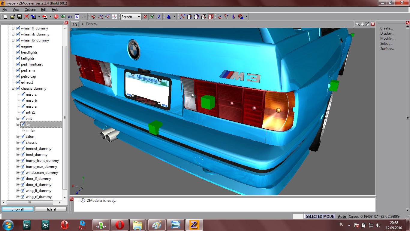Click the undo arrow icon in toolbar
This screenshot has width=410, height=231.
coord(70,17)
